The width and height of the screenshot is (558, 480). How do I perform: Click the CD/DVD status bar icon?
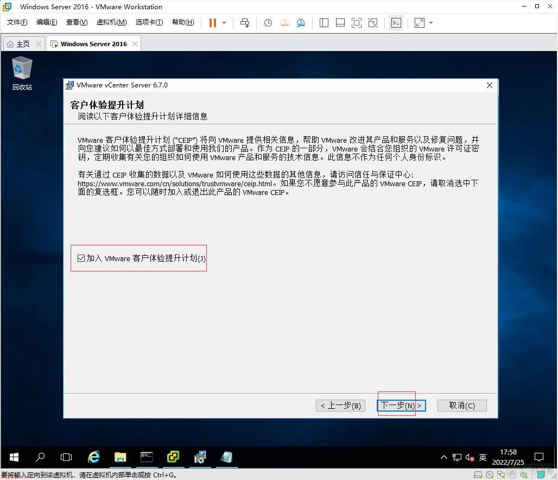(490, 475)
